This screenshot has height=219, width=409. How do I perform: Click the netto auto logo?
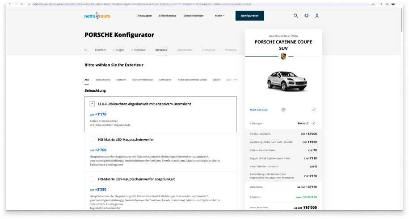click(97, 16)
